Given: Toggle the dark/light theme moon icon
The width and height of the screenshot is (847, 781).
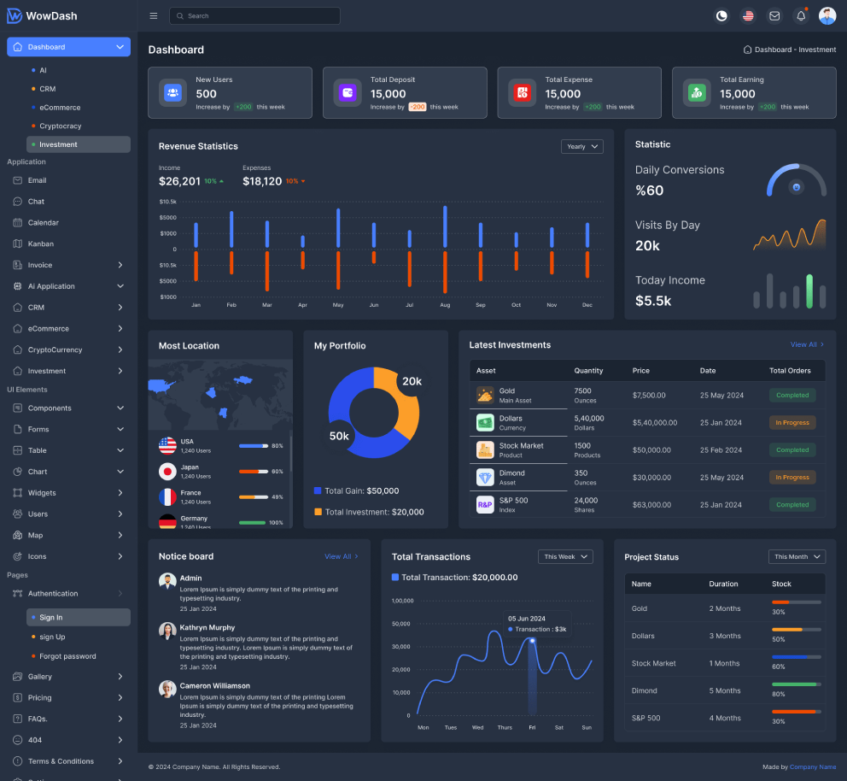Looking at the screenshot, I should 721,15.
